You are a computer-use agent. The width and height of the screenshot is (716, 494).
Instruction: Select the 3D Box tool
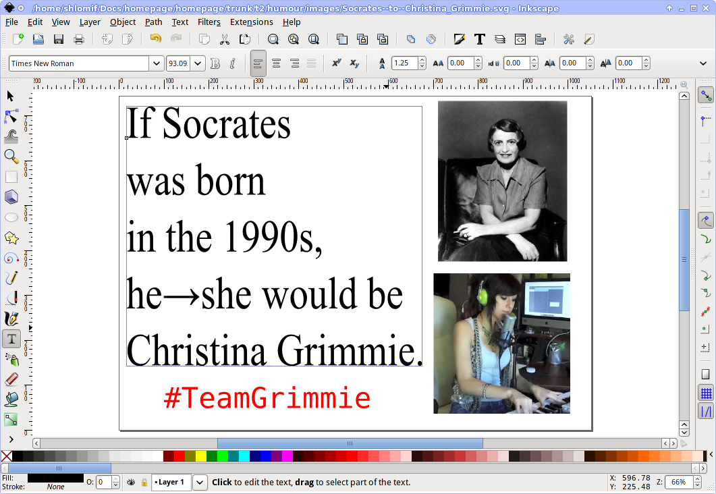[11, 197]
